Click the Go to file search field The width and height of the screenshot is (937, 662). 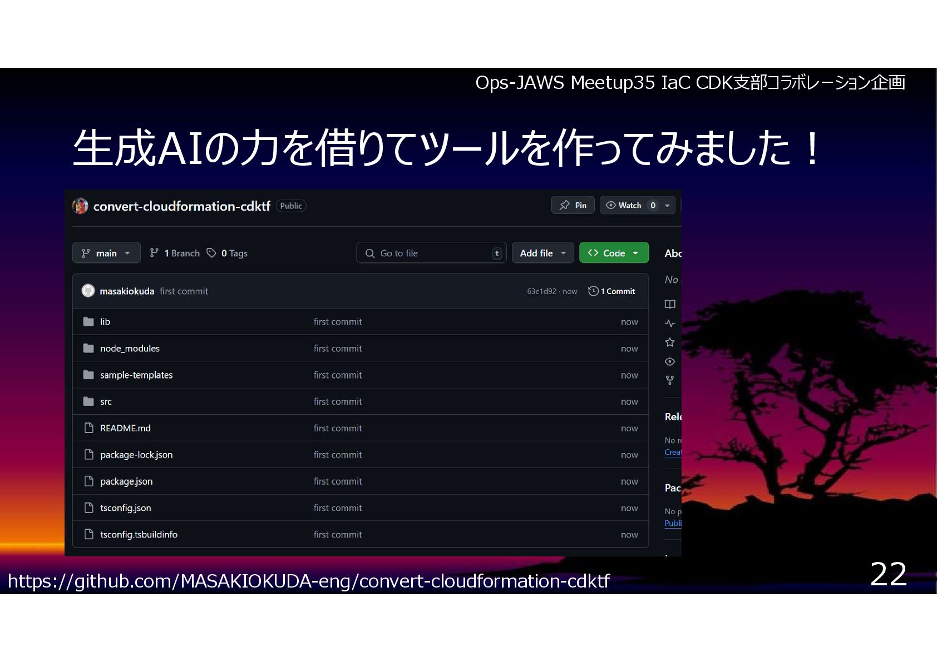pyautogui.click(x=431, y=253)
